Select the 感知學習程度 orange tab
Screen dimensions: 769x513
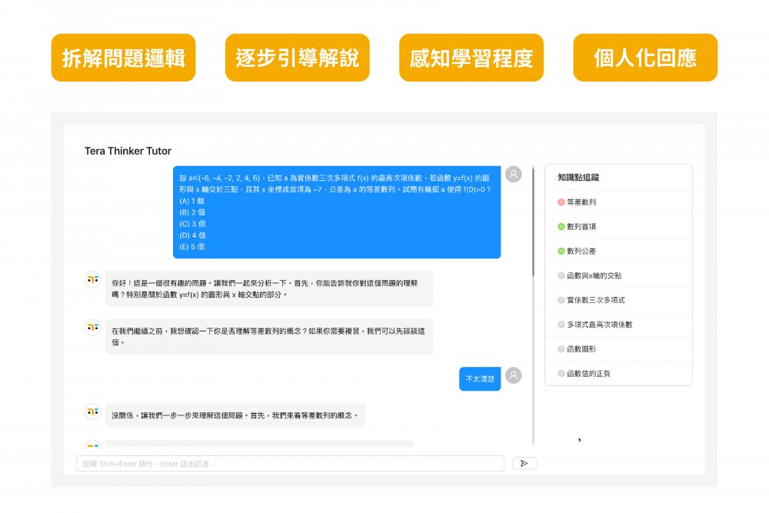471,58
